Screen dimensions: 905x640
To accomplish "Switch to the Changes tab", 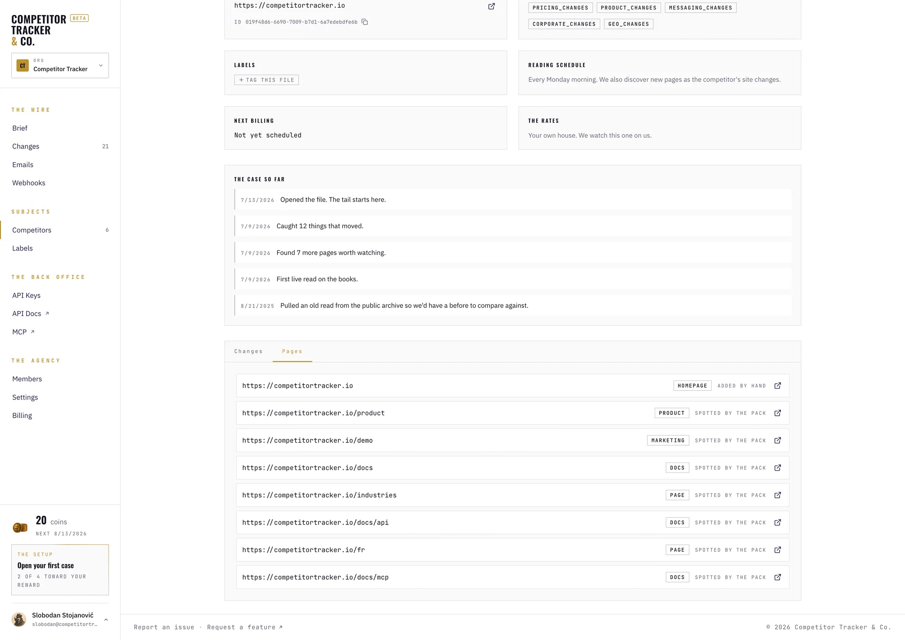I will (x=248, y=351).
